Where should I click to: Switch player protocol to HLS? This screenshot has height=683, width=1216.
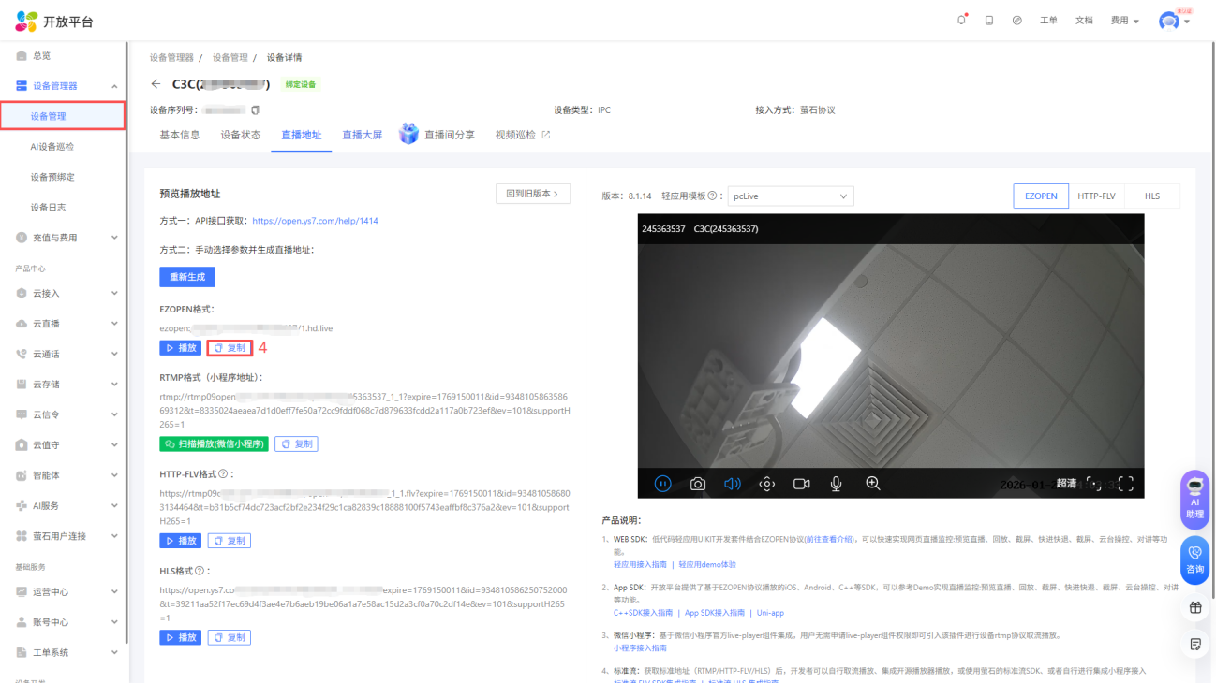[x=1152, y=196]
